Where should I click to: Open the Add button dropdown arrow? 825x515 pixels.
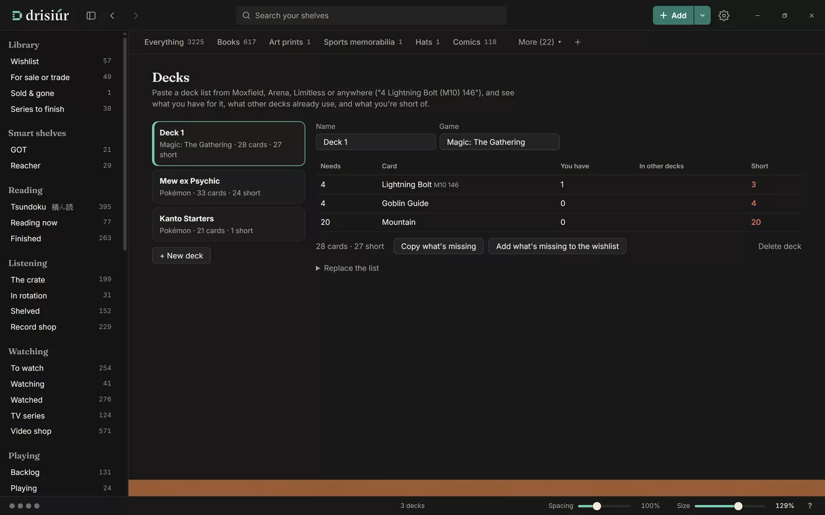[x=702, y=15]
